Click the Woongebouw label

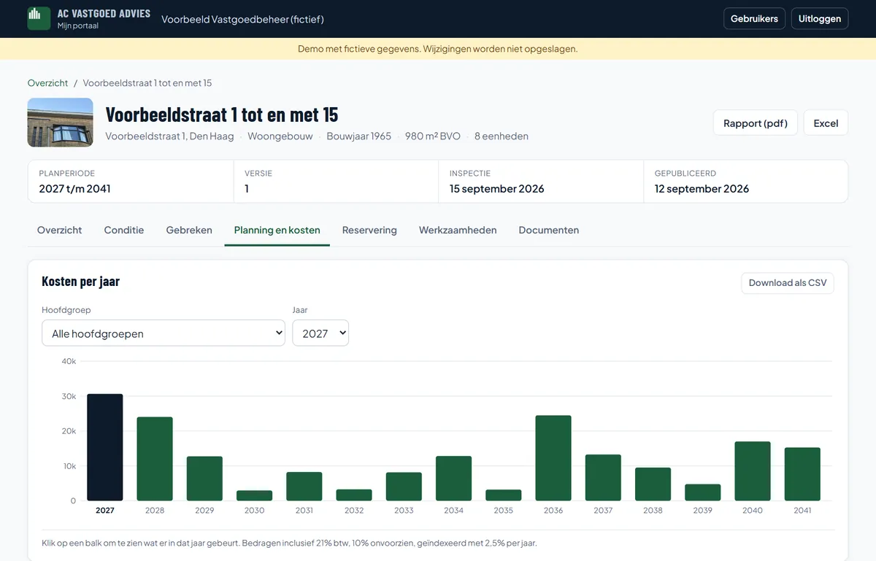coord(280,136)
